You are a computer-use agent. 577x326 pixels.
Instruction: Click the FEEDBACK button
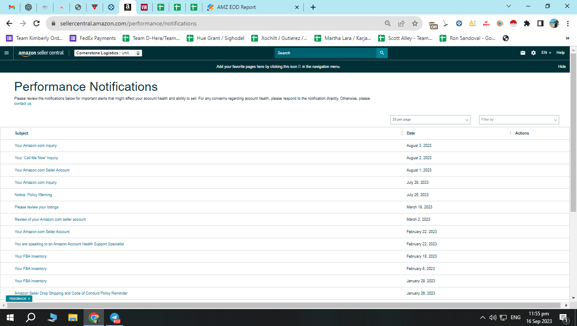tap(18, 299)
